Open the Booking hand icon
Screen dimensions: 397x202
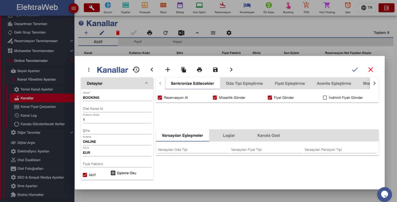pos(288,5)
